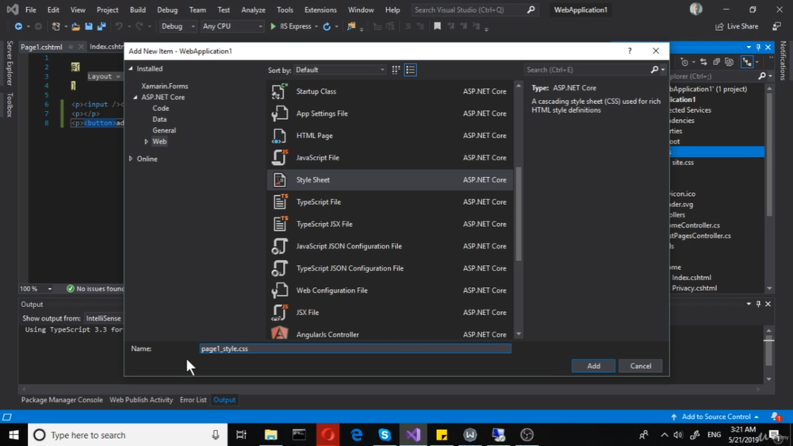Click the browser refresh toolbar icon

pyautogui.click(x=327, y=26)
